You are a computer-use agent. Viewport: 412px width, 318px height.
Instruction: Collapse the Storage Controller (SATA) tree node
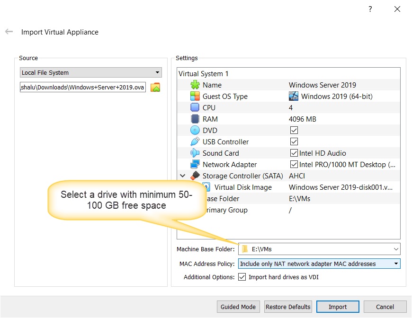pos(183,176)
